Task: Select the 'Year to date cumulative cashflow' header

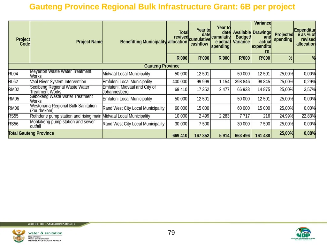Action: click(x=200, y=37)
